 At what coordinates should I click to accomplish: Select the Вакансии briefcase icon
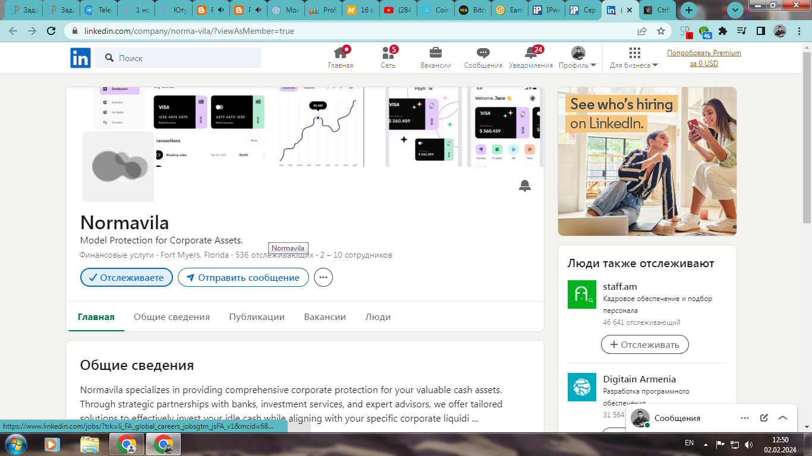(x=435, y=53)
